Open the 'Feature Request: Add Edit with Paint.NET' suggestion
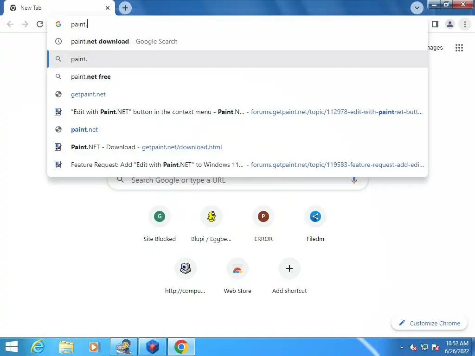 click(x=237, y=165)
